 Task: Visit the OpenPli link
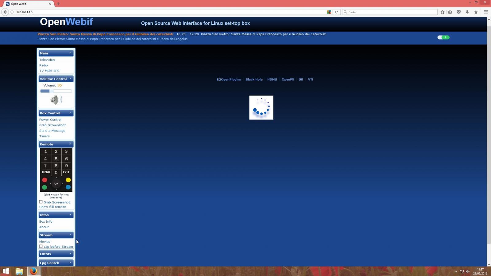pyautogui.click(x=288, y=79)
